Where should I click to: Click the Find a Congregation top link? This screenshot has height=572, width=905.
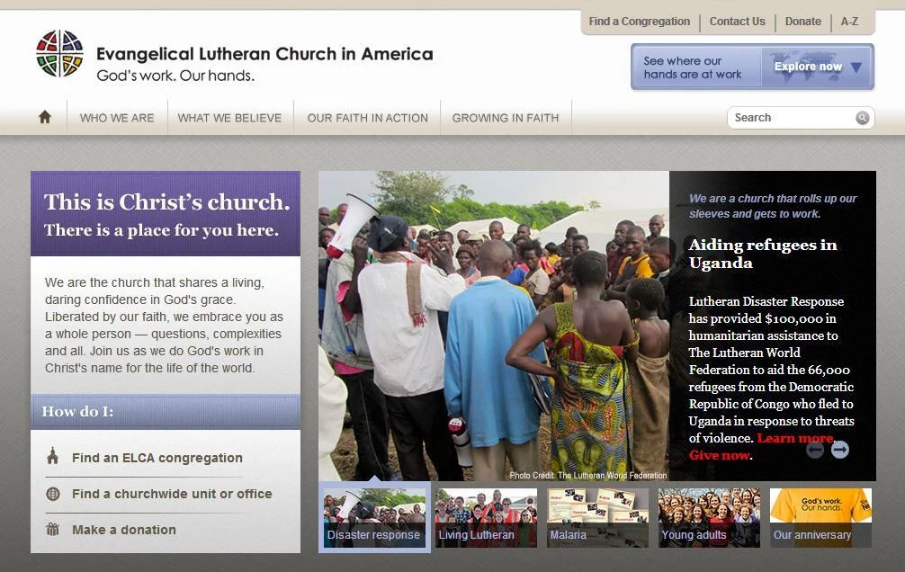pos(640,22)
